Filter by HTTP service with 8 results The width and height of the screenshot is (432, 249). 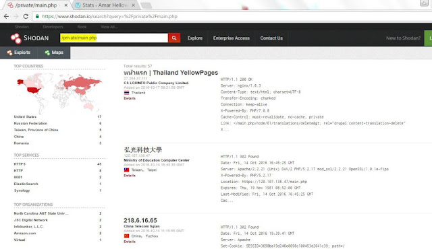[18, 170]
